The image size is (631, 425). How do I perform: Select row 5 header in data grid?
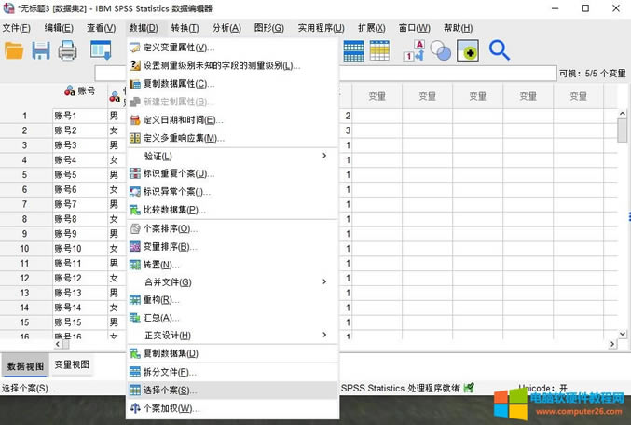[x=25, y=174]
